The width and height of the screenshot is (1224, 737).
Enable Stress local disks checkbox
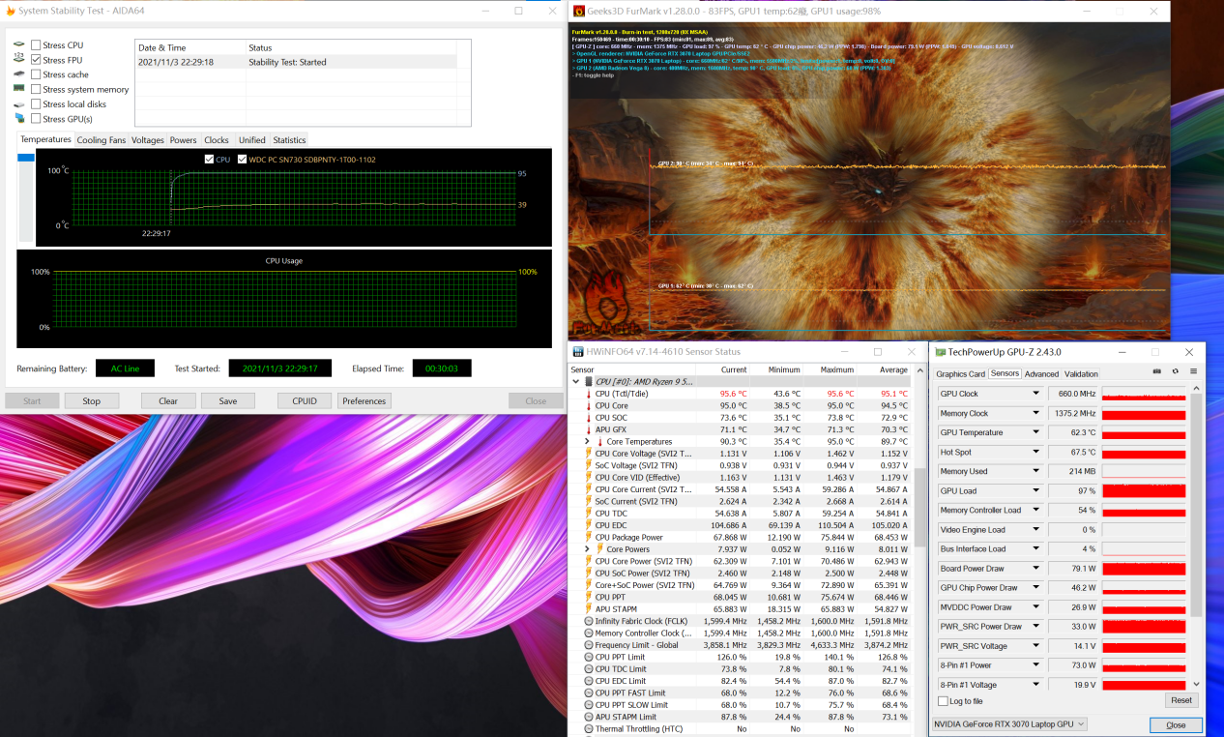tap(36, 104)
